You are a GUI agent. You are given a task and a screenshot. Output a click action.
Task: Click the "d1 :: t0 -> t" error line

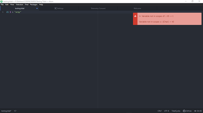click(x=156, y=16)
